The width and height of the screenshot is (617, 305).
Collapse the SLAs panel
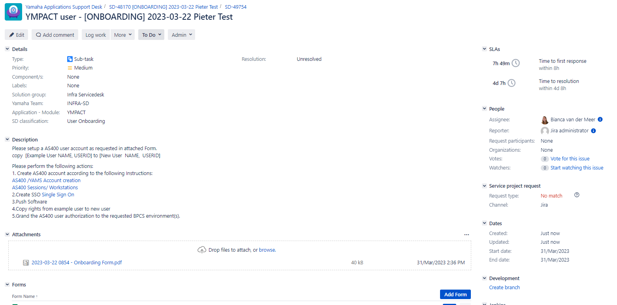[485, 49]
